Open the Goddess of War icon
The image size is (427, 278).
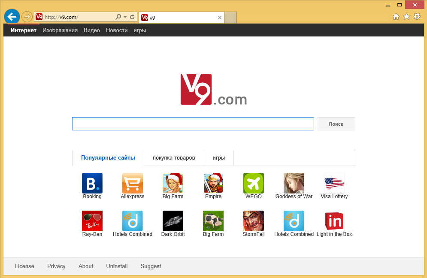pos(294,183)
